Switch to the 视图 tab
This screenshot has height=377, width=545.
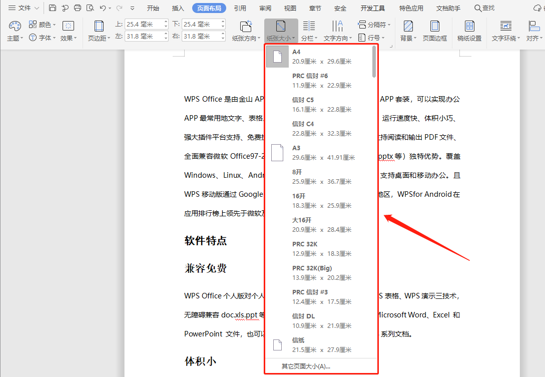tap(290, 8)
